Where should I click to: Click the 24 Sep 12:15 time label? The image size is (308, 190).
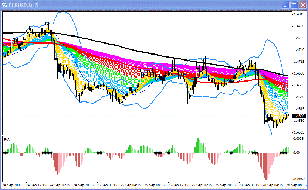pyautogui.click(x=36, y=185)
